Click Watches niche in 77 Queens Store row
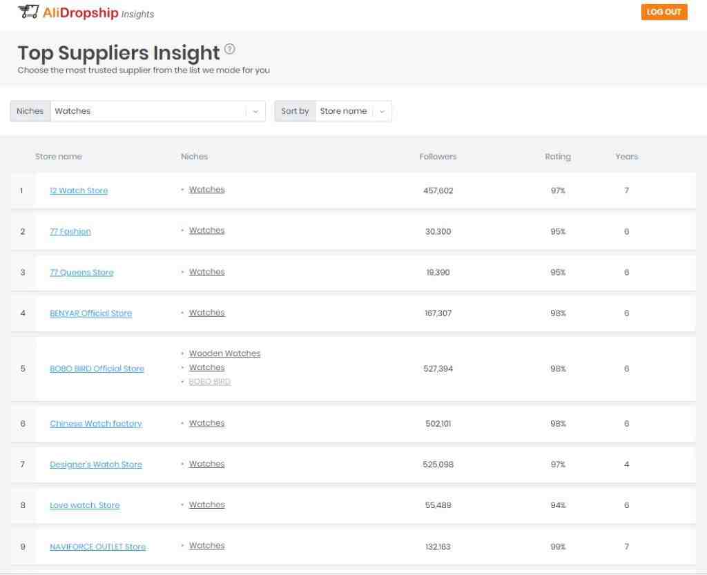Viewport: 707px width, 575px height. (207, 272)
